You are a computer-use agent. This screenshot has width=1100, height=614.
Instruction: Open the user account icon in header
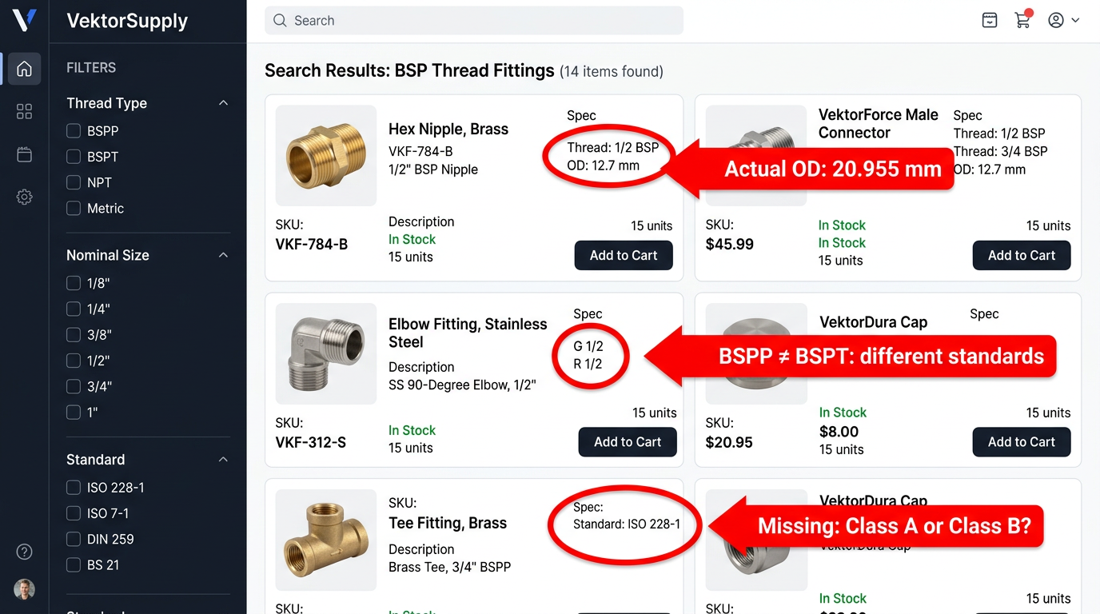click(x=1056, y=21)
